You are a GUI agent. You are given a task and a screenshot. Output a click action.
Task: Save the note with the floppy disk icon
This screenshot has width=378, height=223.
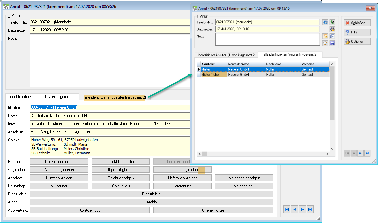click(x=333, y=43)
